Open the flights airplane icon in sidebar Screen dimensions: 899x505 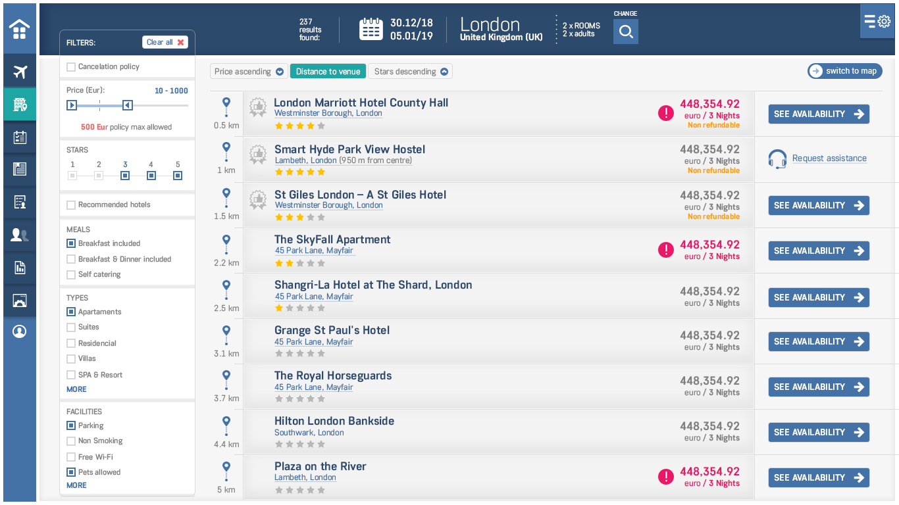pyautogui.click(x=20, y=72)
